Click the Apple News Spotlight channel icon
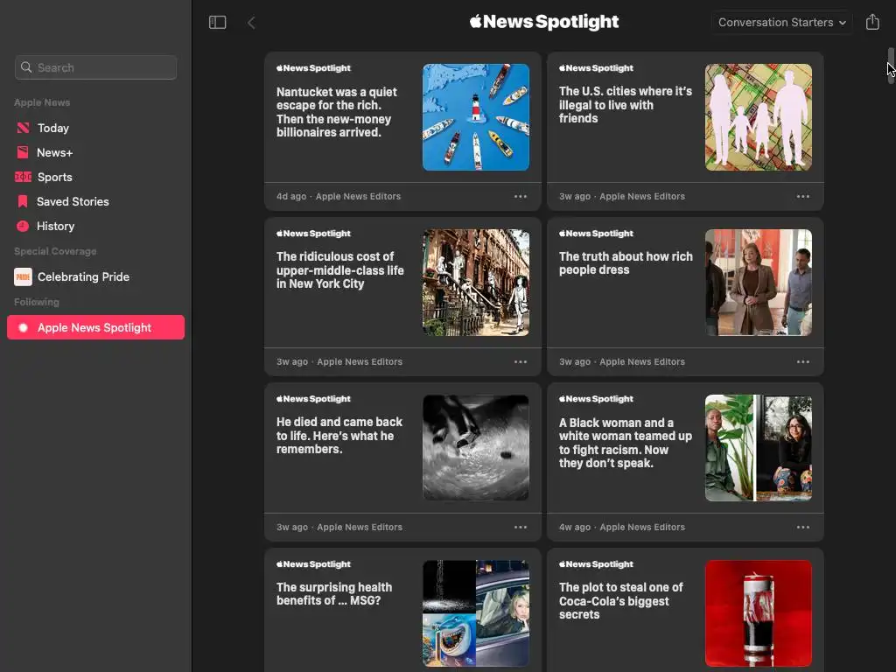The width and height of the screenshot is (896, 672). [23, 328]
